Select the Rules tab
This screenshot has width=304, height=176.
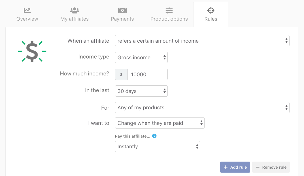point(211,14)
